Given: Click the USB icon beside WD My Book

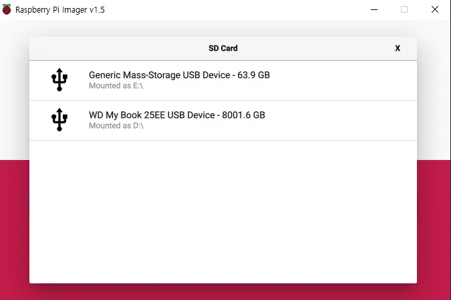Looking at the screenshot, I should point(59,120).
